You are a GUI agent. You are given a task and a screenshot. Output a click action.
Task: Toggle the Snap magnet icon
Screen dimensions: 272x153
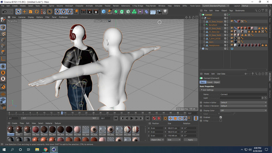click(3, 87)
